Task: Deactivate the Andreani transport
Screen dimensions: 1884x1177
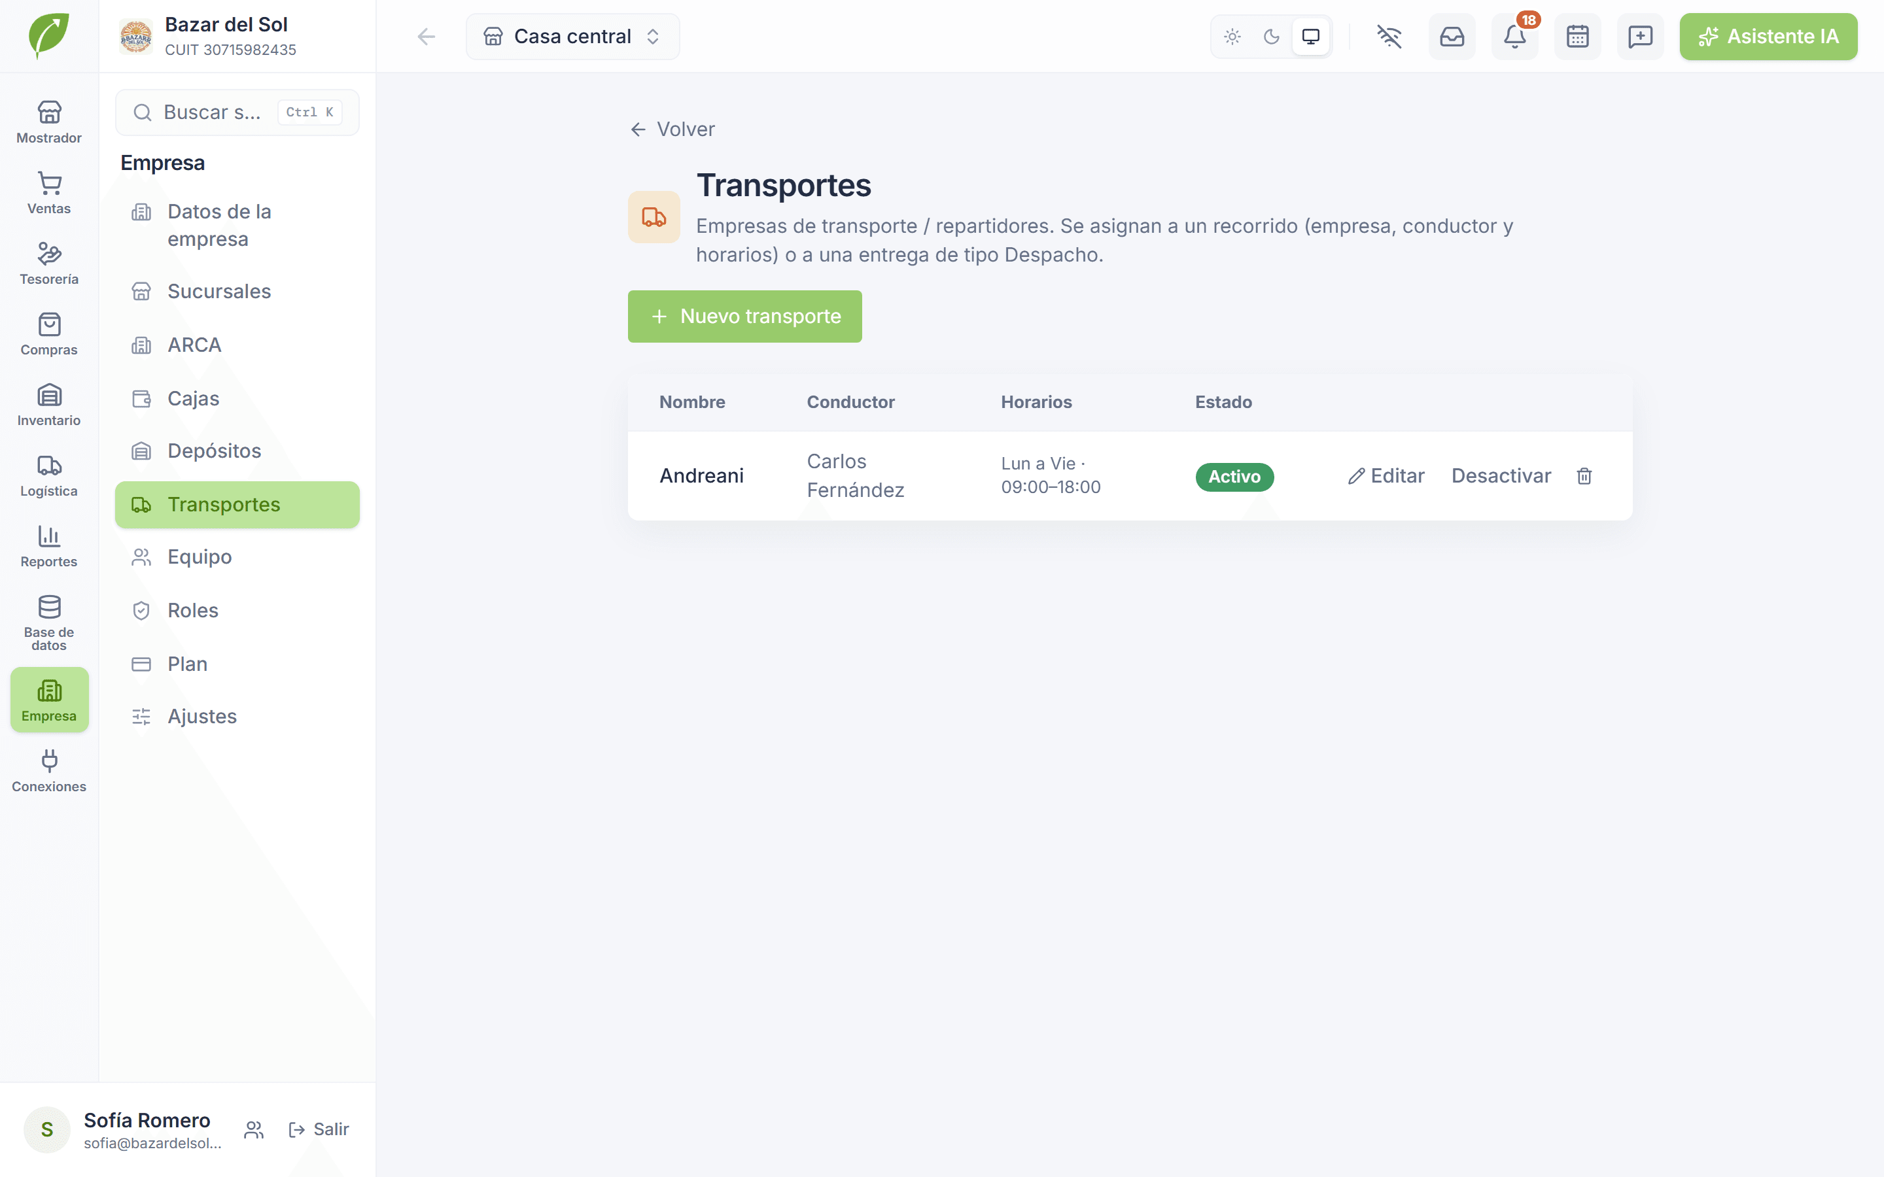Action: click(1501, 475)
